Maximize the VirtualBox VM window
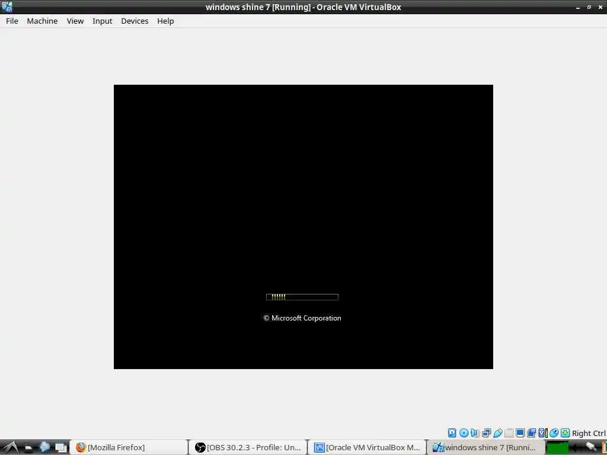Viewport: 607px width, 455px height. 589,7
